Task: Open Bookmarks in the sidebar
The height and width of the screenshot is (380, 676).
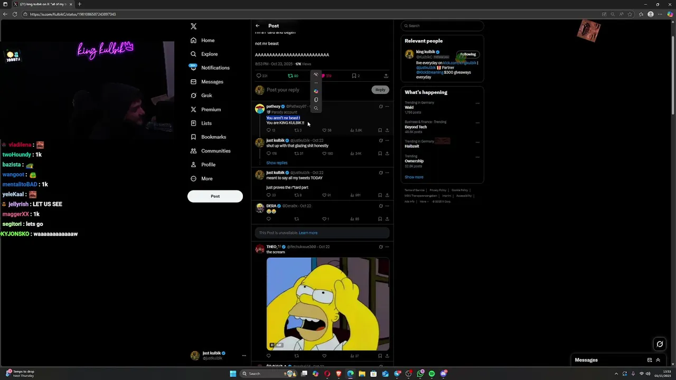Action: click(x=208, y=137)
